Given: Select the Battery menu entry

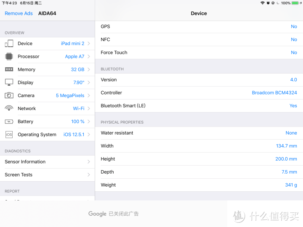Looking at the screenshot, I should [x=47, y=121].
